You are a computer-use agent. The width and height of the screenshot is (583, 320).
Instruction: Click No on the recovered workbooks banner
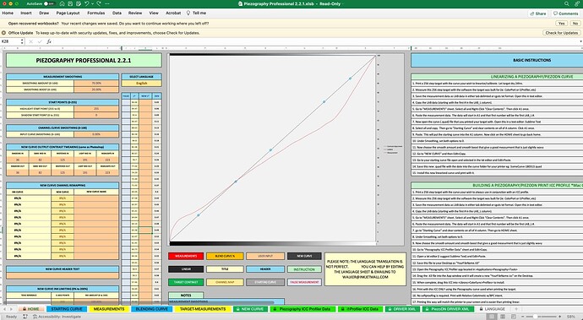(575, 23)
